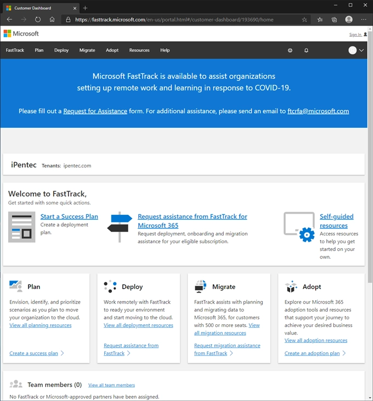Click View all migration resources link

pos(227,329)
